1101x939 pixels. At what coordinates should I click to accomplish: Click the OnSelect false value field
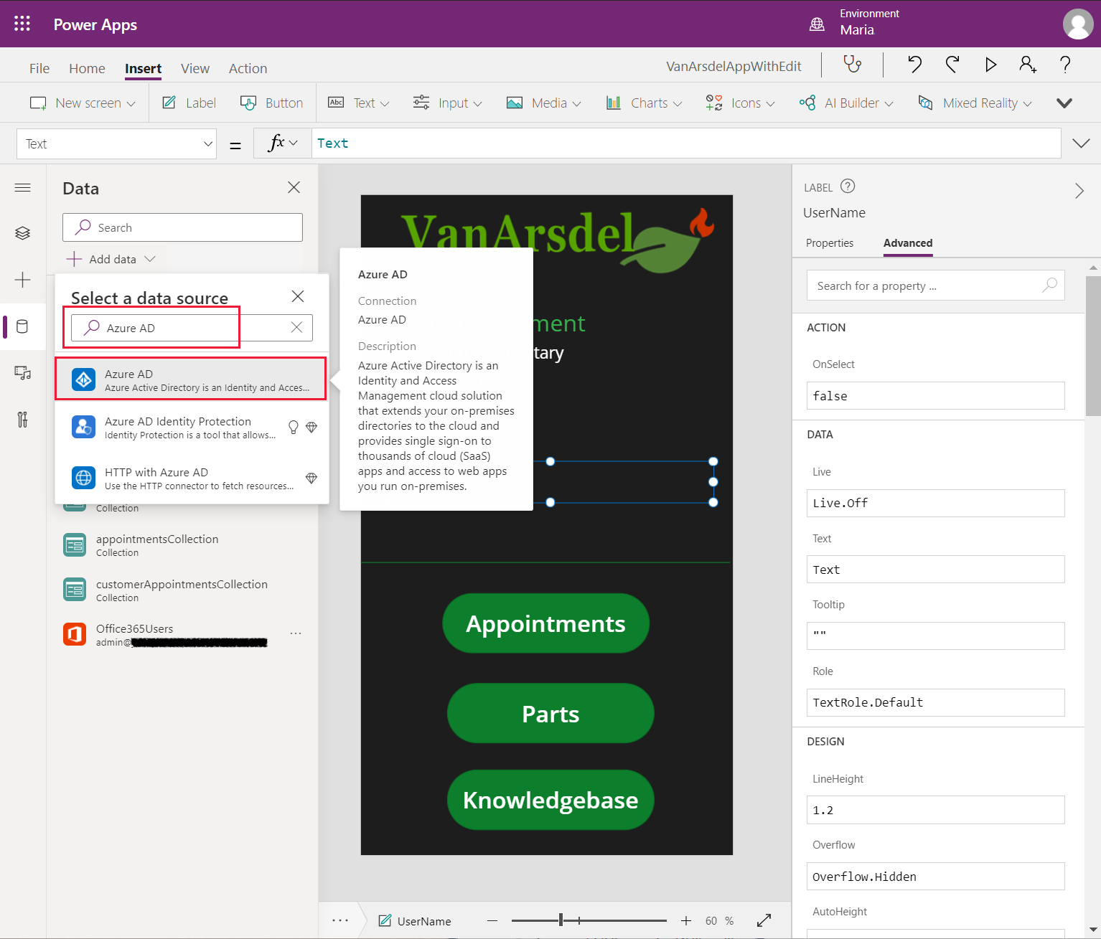(935, 396)
